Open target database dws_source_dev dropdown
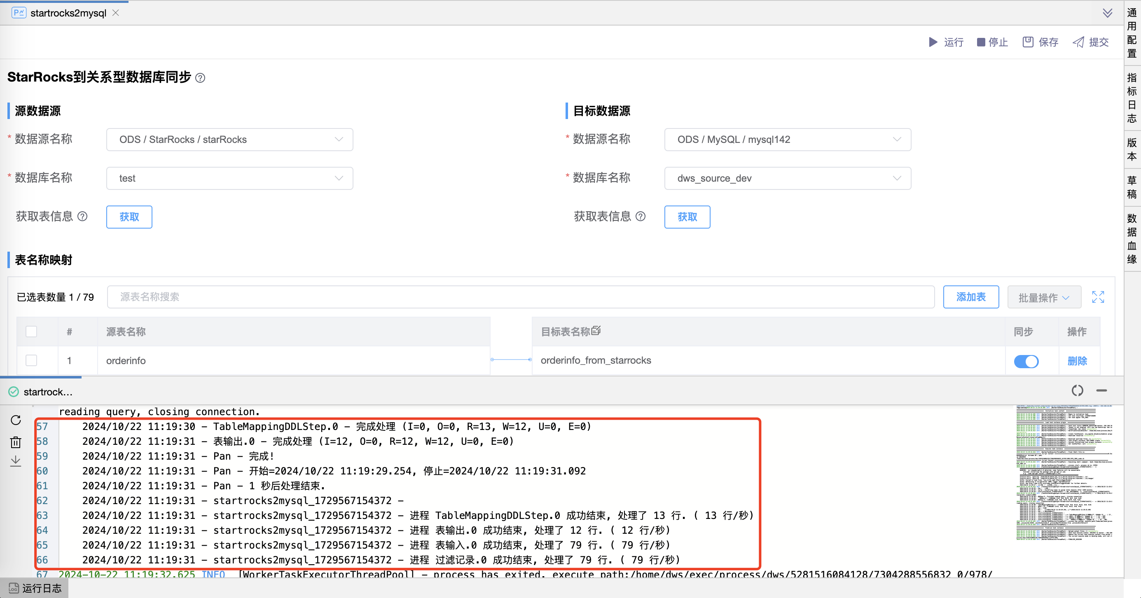This screenshot has width=1141, height=598. tap(787, 178)
